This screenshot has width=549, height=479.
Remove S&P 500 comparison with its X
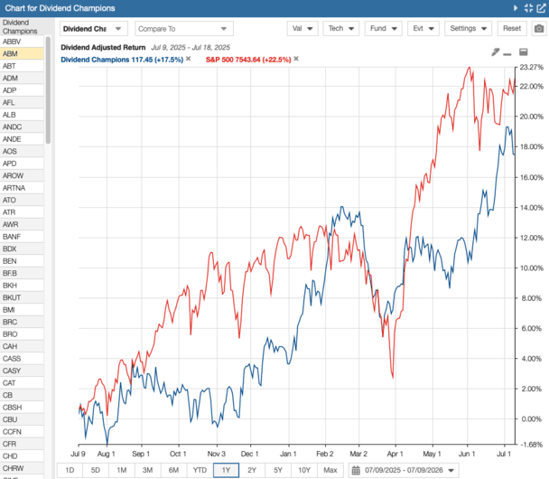pyautogui.click(x=296, y=59)
